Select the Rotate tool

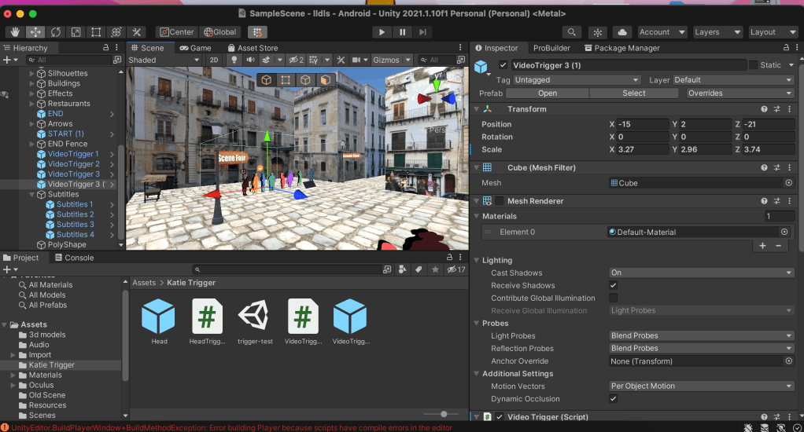(56, 32)
